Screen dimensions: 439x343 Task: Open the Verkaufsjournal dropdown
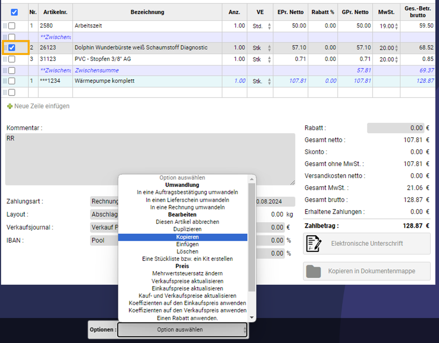104,227
